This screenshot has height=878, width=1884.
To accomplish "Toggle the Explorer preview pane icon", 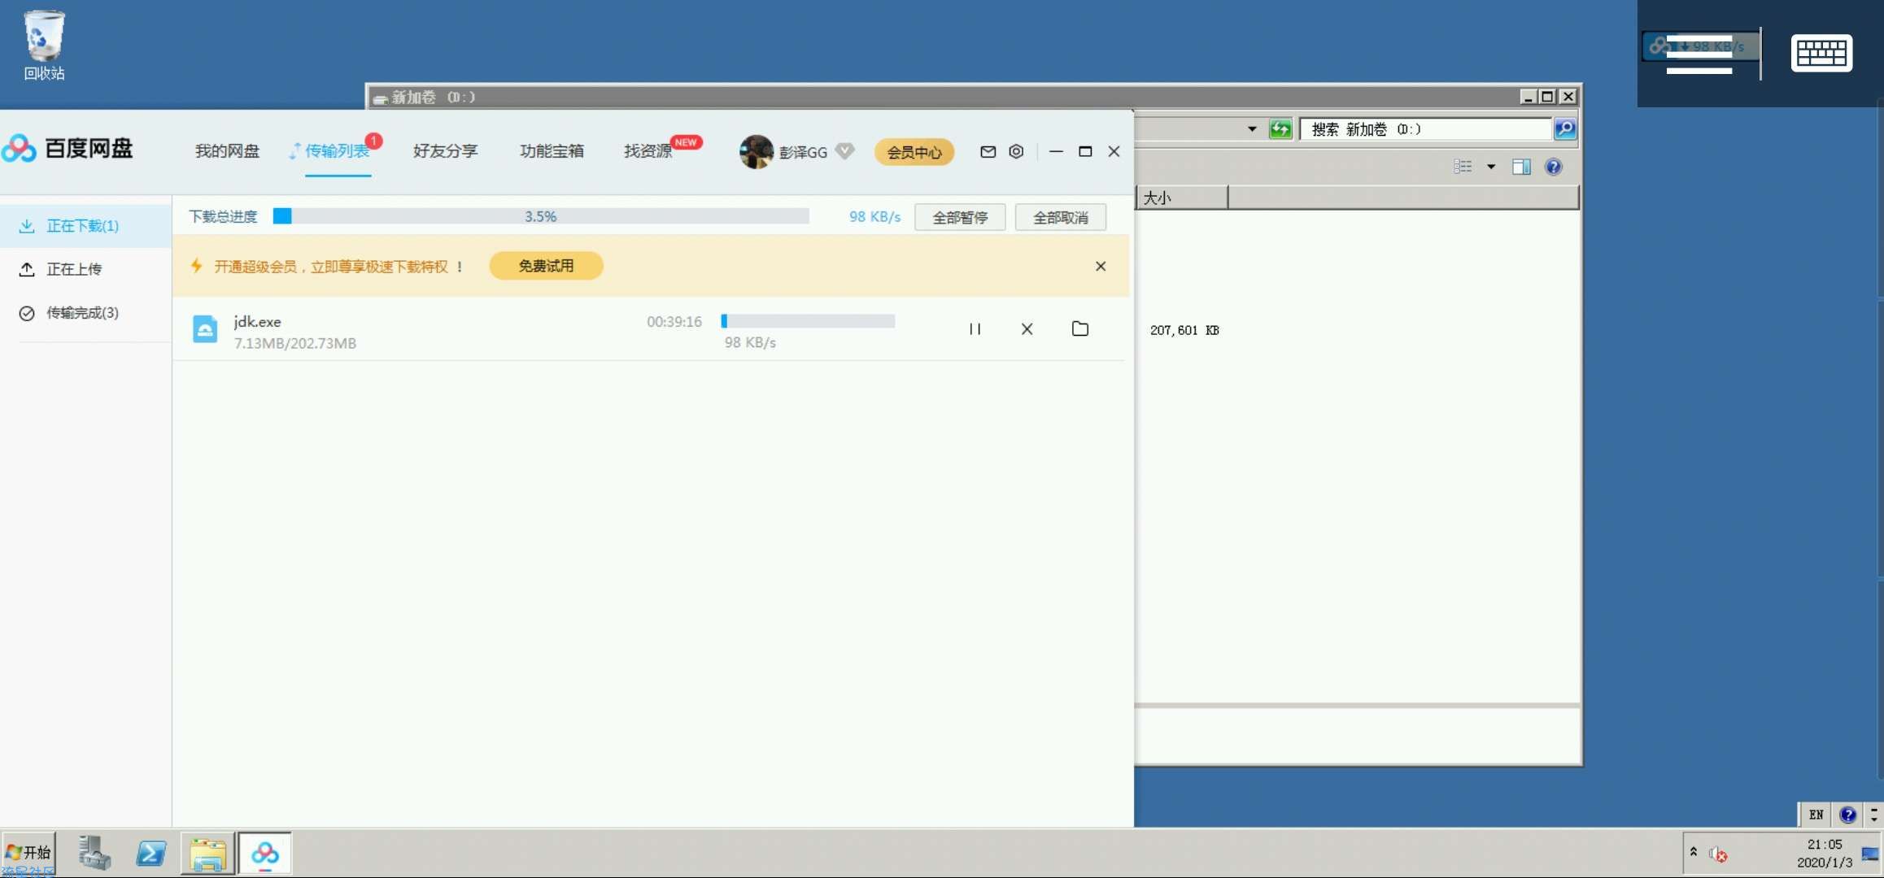I will (x=1521, y=167).
